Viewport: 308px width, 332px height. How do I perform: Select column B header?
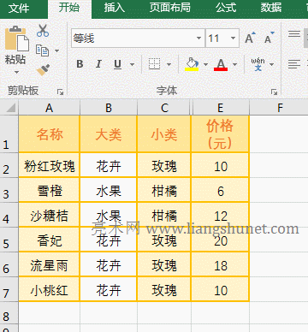pyautogui.click(x=109, y=108)
